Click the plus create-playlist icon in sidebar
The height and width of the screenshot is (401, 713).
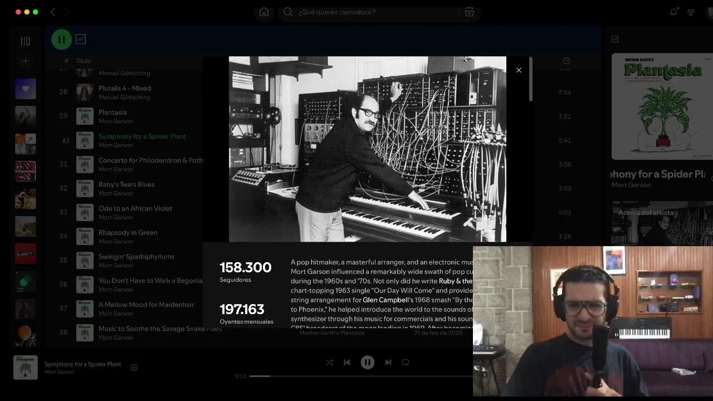coord(25,61)
